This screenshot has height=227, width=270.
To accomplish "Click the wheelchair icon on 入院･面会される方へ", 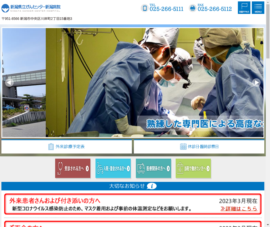I will tap(100, 168).
